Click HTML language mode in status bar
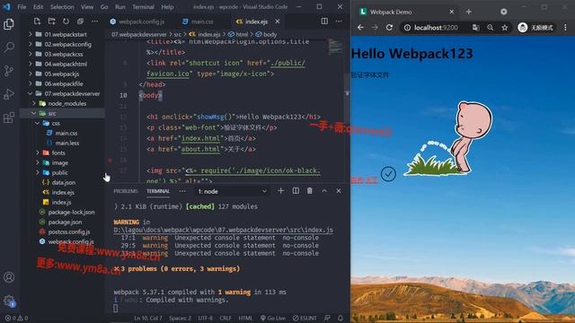575x323 pixels. 245,318
